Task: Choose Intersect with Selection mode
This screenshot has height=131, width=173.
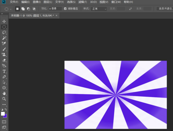Action: point(34,9)
